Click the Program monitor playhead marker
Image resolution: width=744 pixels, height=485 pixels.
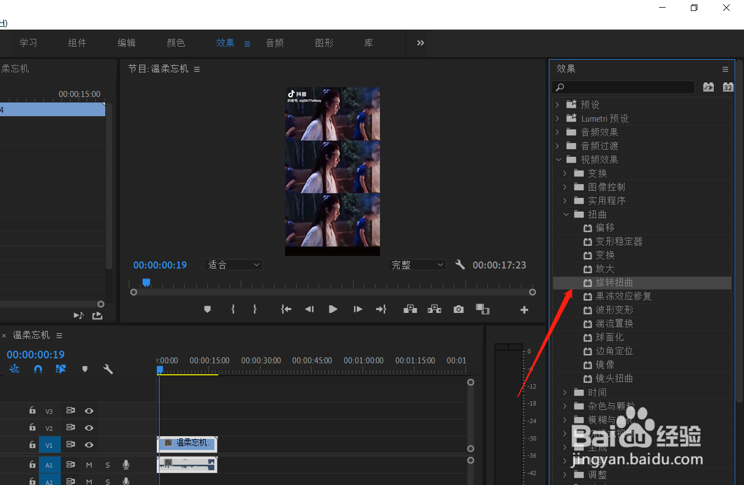pos(146,282)
